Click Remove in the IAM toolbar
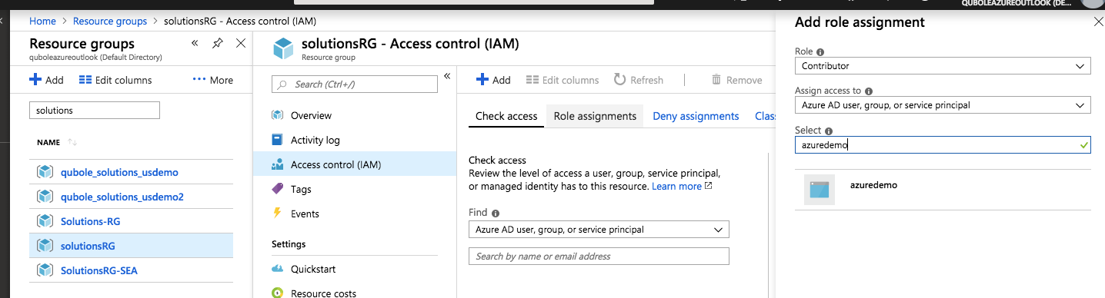The height and width of the screenshot is (298, 1105). point(737,80)
